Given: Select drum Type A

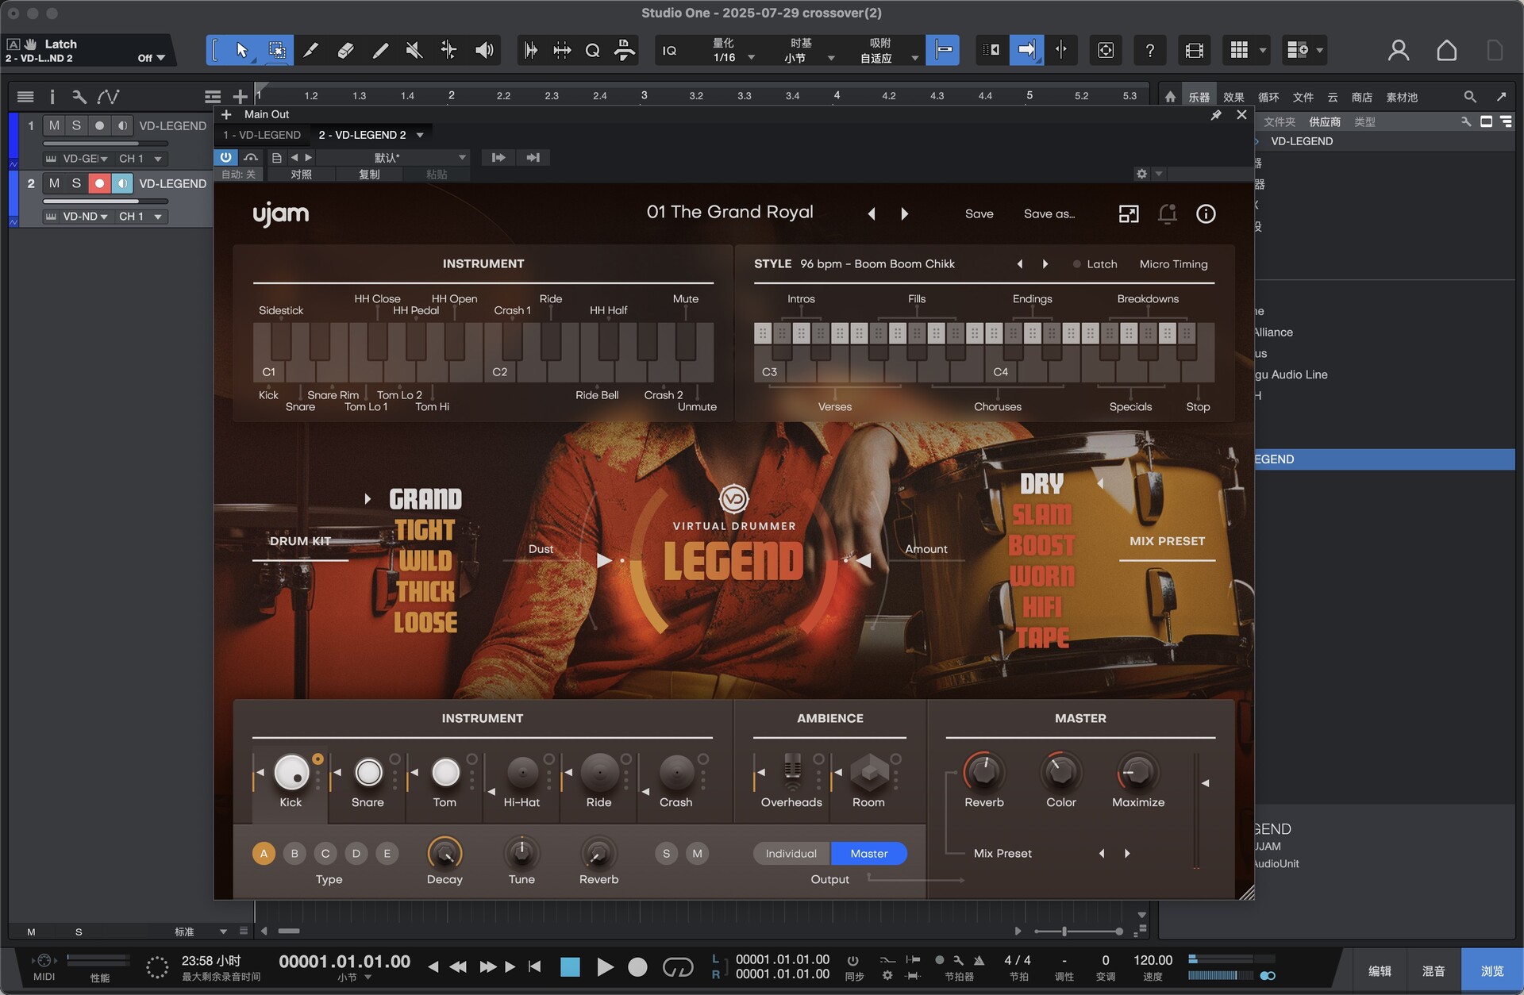Looking at the screenshot, I should click(264, 854).
